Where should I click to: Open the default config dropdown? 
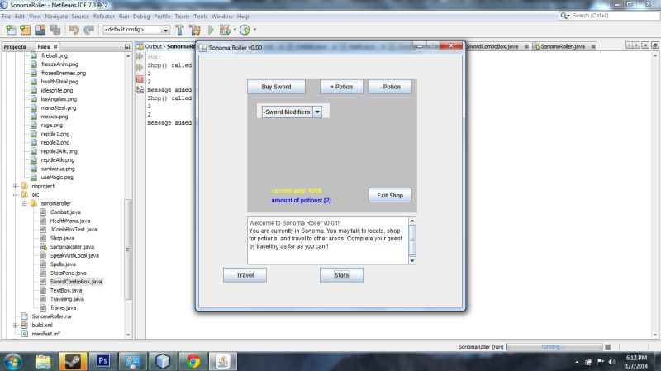pyautogui.click(x=165, y=30)
